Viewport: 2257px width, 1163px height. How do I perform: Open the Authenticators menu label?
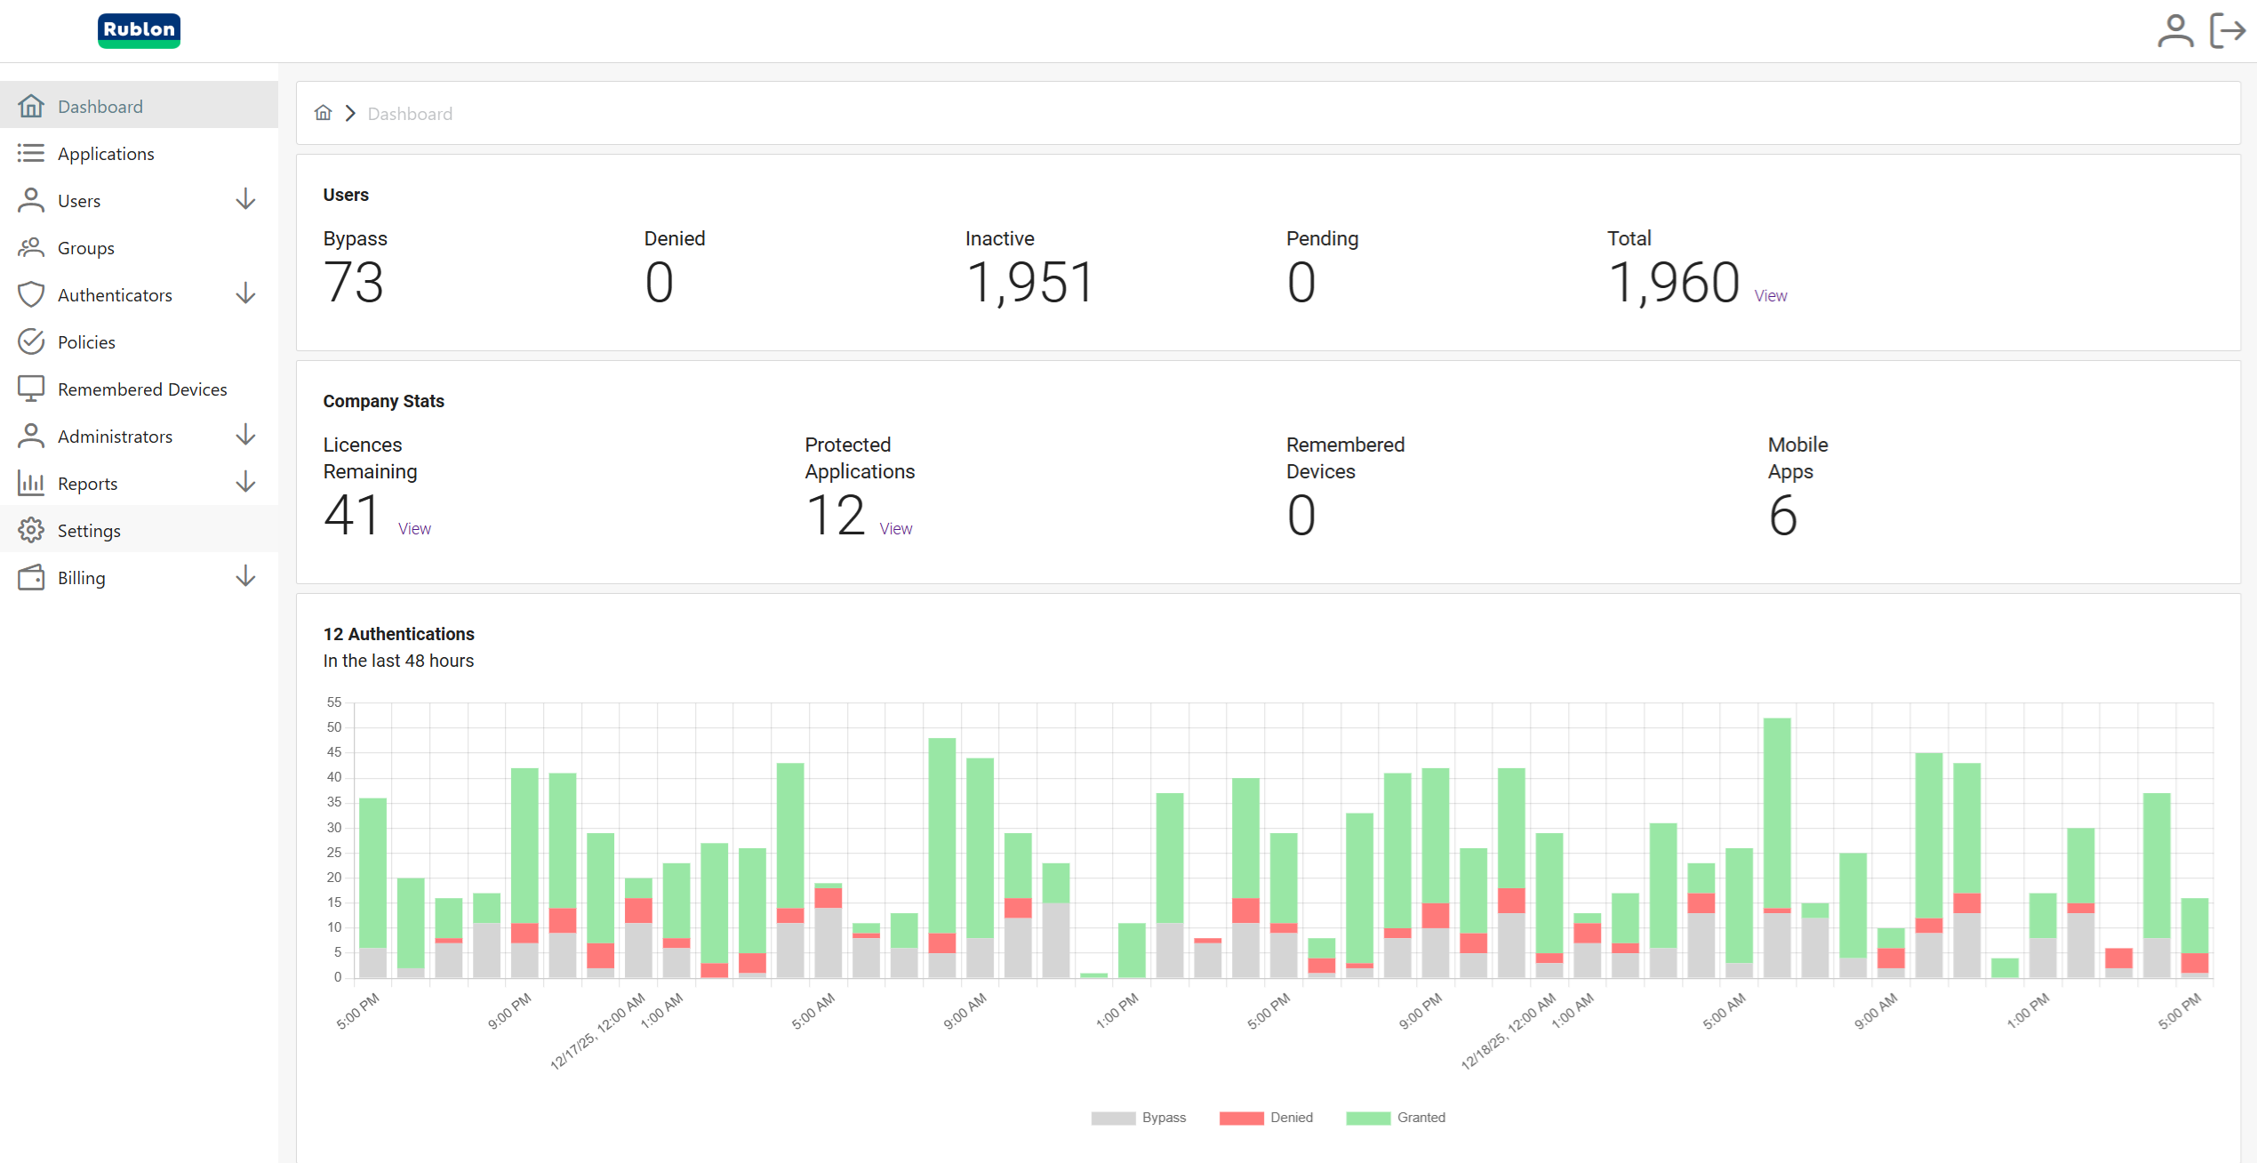click(x=115, y=295)
